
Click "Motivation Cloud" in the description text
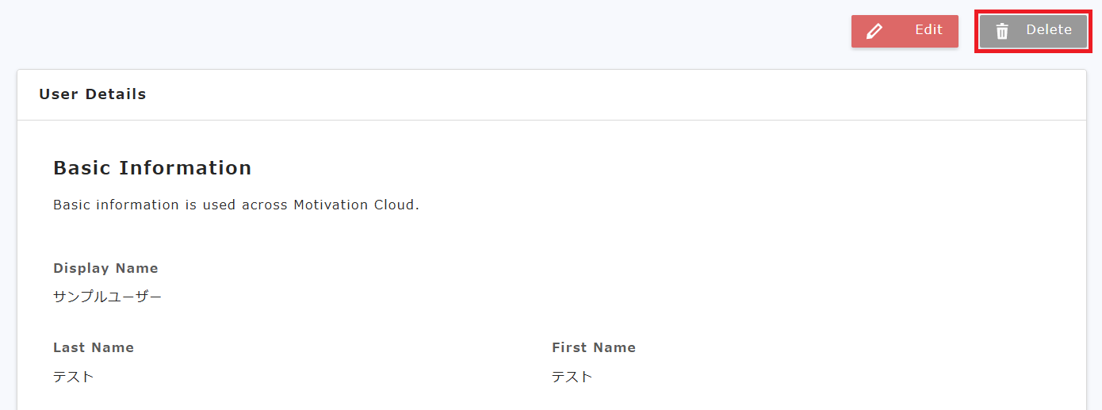[x=354, y=205]
